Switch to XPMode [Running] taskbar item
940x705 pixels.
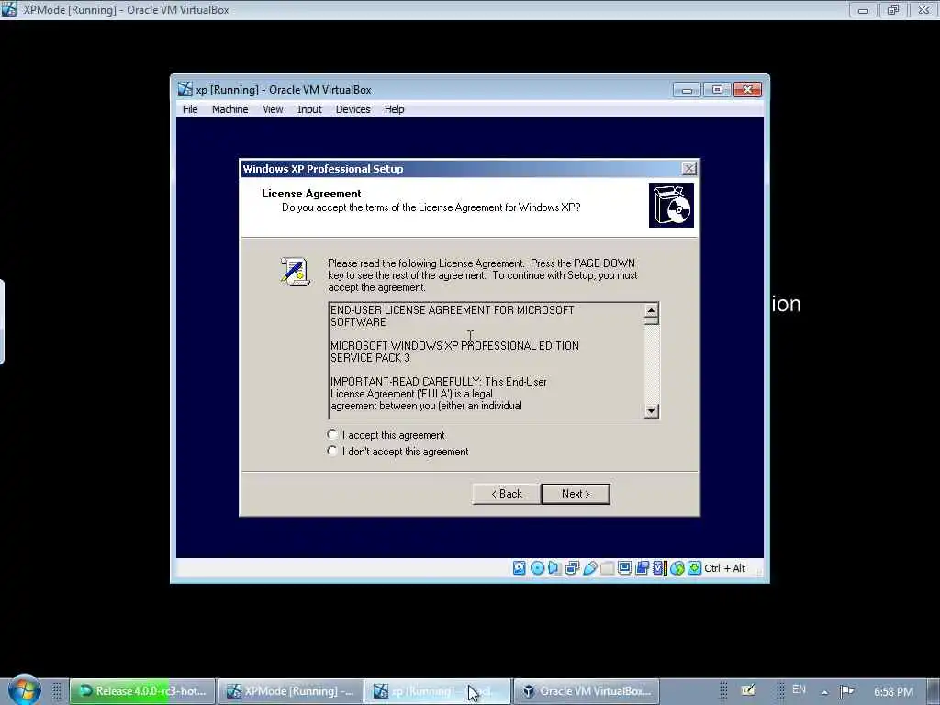pyautogui.click(x=290, y=691)
